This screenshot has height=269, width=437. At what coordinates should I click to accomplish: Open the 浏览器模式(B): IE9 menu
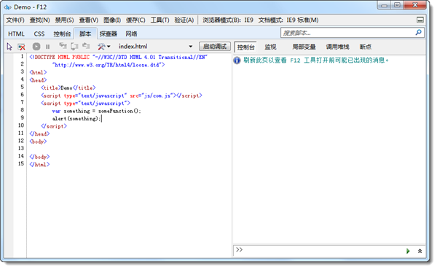tap(228, 20)
